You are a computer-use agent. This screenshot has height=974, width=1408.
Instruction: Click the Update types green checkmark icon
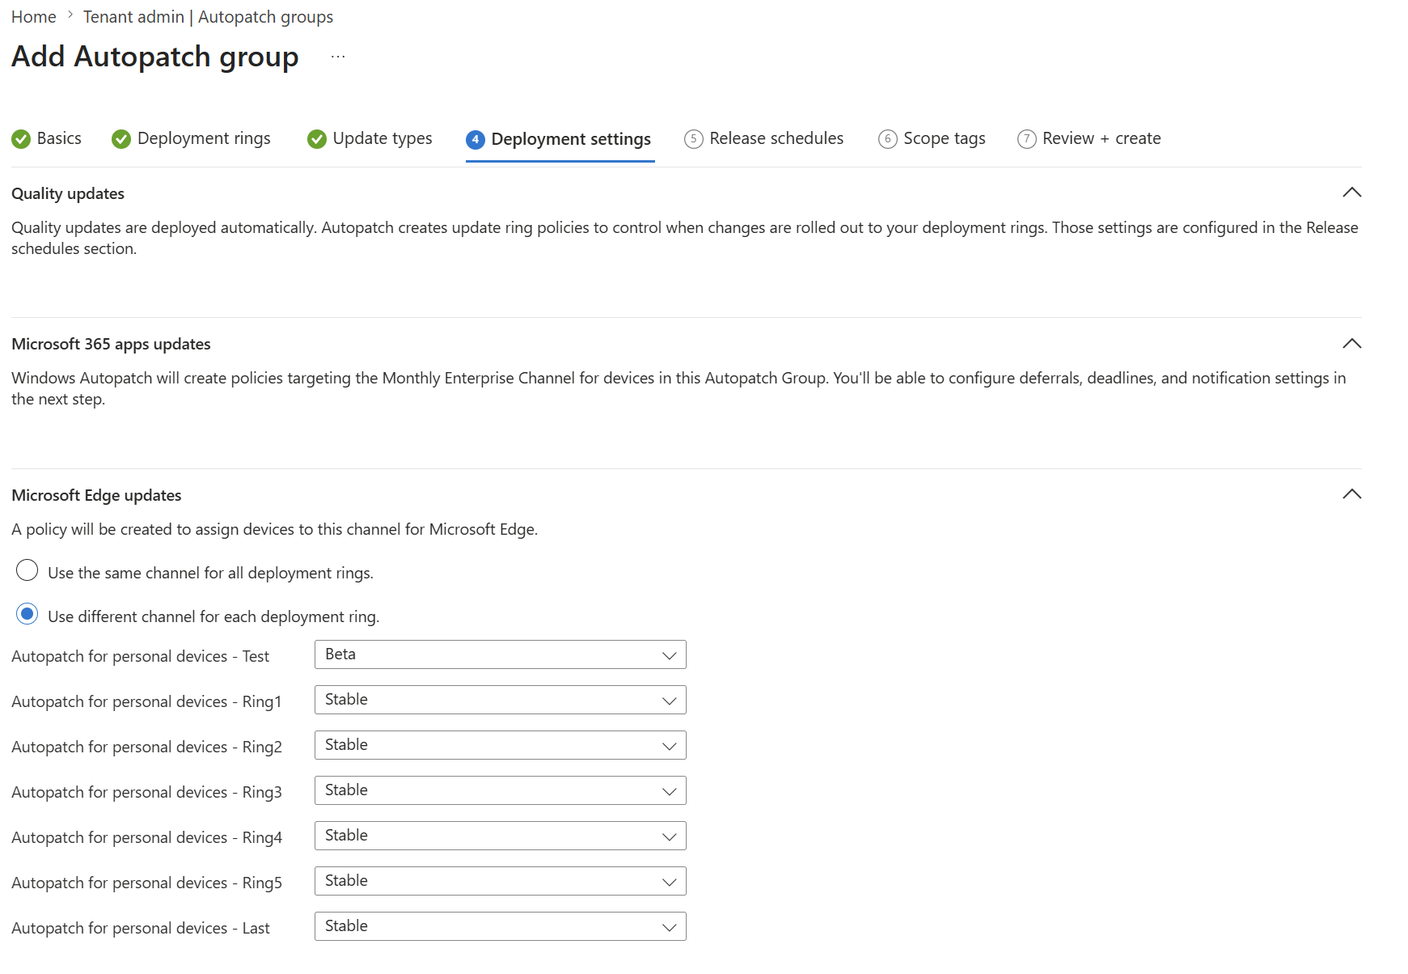[x=317, y=139]
